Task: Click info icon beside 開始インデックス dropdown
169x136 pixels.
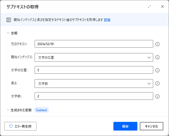Action: pos(157,57)
